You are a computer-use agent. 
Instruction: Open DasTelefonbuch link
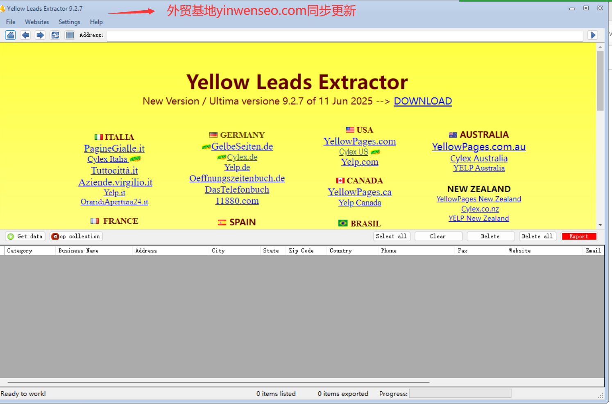coord(237,190)
